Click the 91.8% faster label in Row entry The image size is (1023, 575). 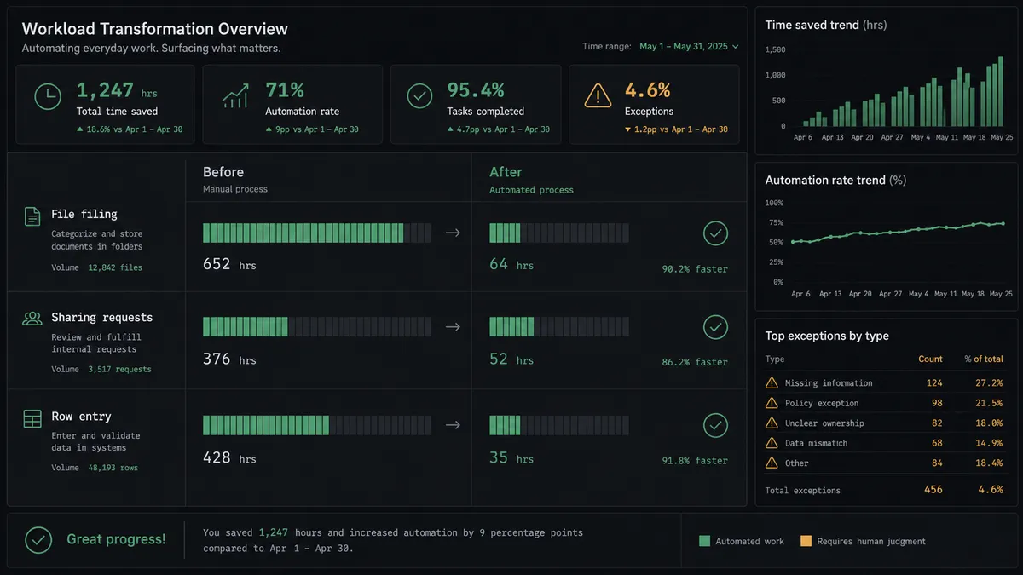(x=695, y=461)
